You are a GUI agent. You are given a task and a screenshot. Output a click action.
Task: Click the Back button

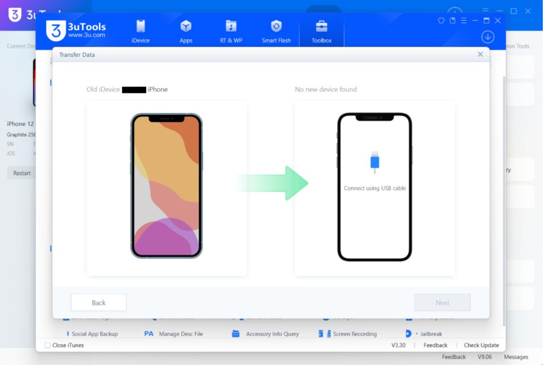tap(99, 303)
